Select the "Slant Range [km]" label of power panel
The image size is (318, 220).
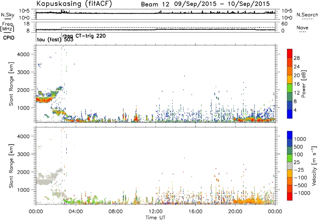tap(11, 84)
